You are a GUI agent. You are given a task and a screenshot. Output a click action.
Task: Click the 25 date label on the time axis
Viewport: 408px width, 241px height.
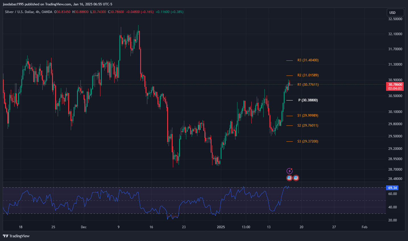click(x=53, y=227)
